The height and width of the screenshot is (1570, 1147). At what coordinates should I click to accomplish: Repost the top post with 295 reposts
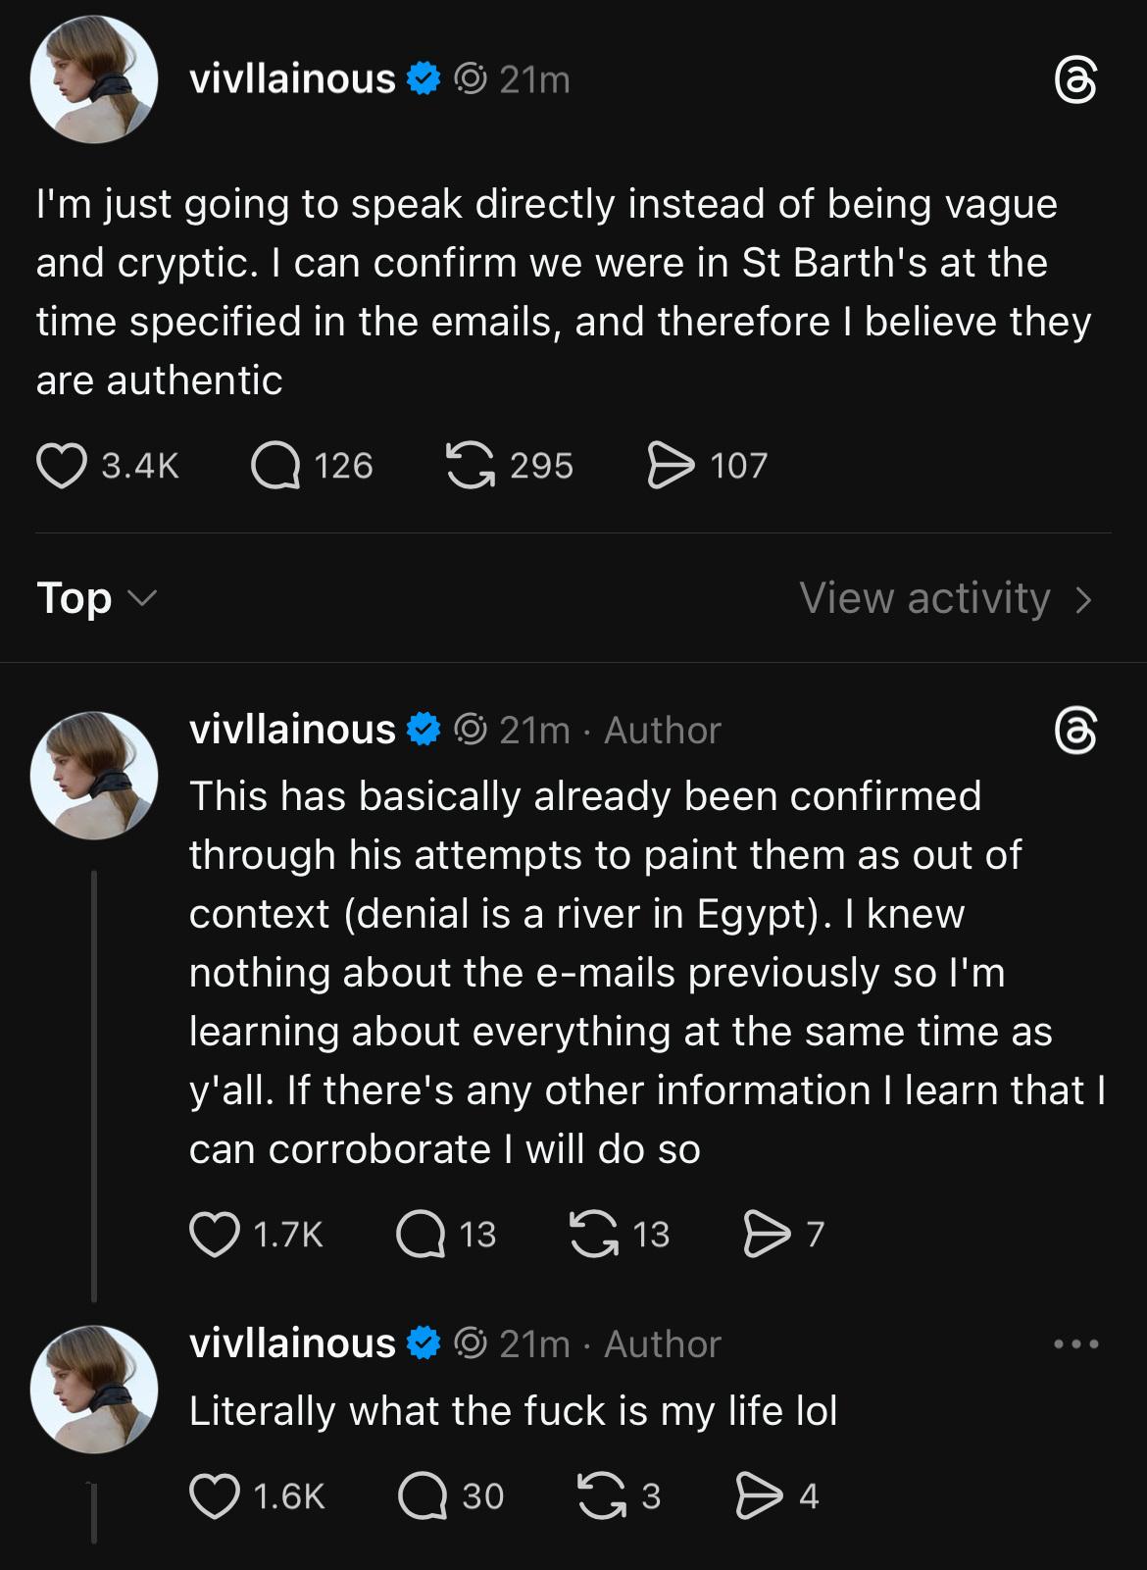click(471, 465)
